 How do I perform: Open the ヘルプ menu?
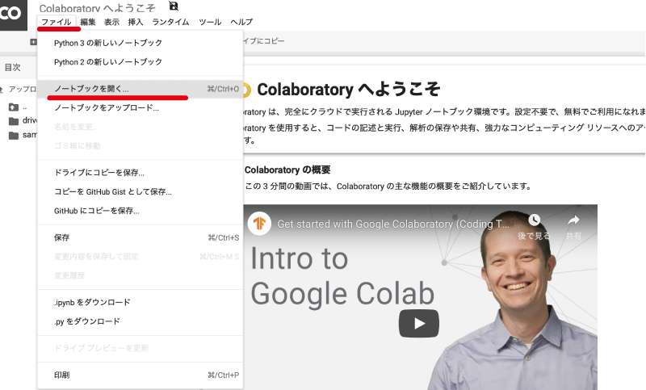(241, 22)
